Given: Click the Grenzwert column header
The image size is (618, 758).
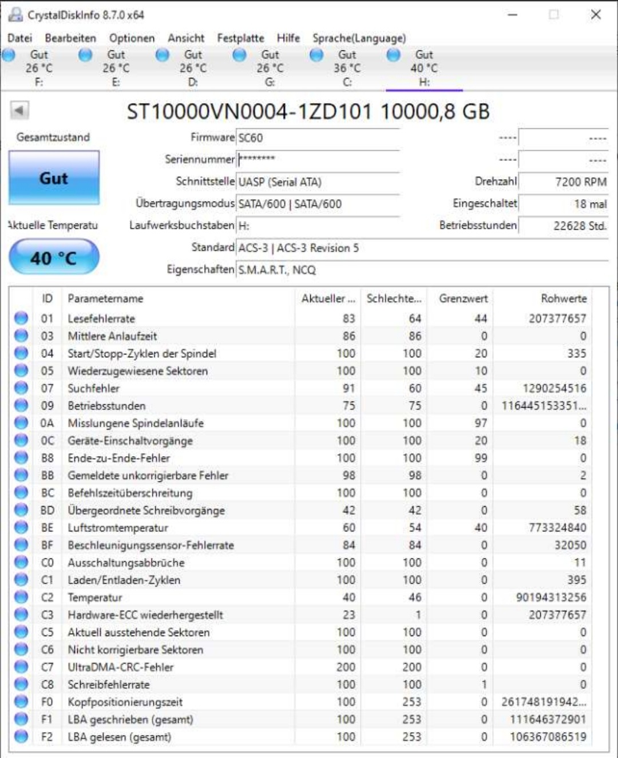Looking at the screenshot, I should coord(461,298).
